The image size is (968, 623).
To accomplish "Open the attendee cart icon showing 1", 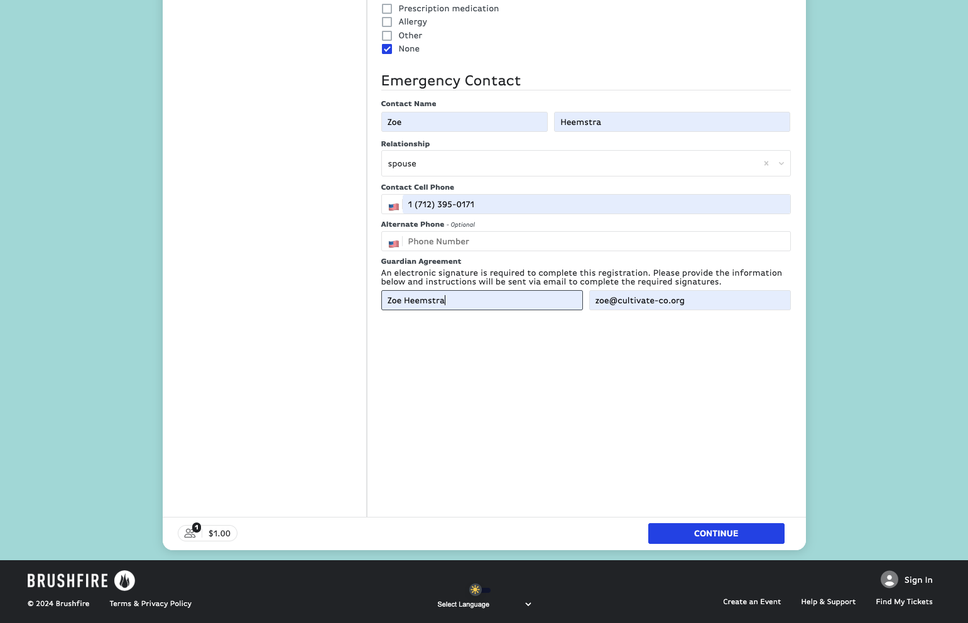I will [x=190, y=533].
